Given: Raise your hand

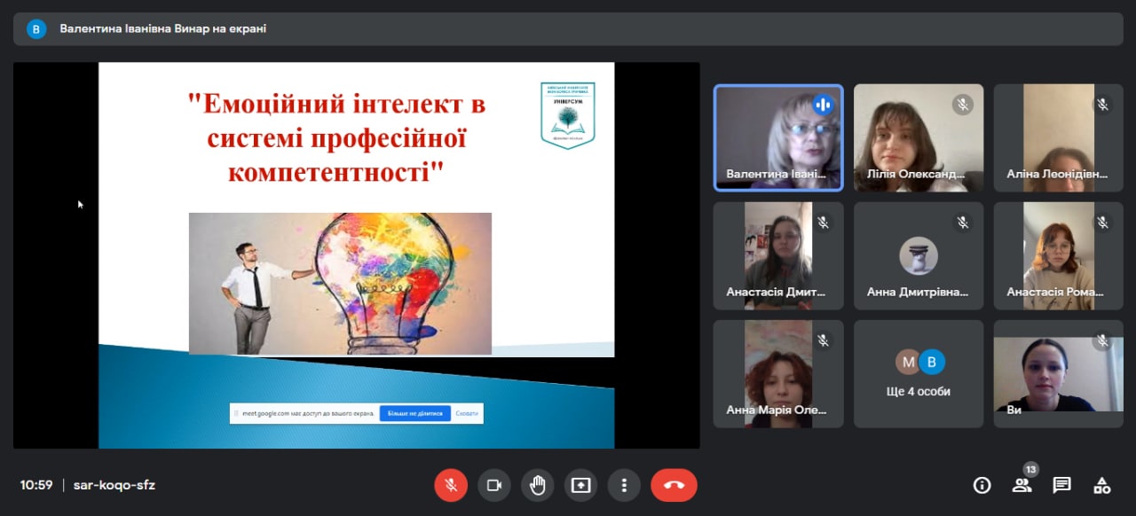Looking at the screenshot, I should click(x=537, y=485).
